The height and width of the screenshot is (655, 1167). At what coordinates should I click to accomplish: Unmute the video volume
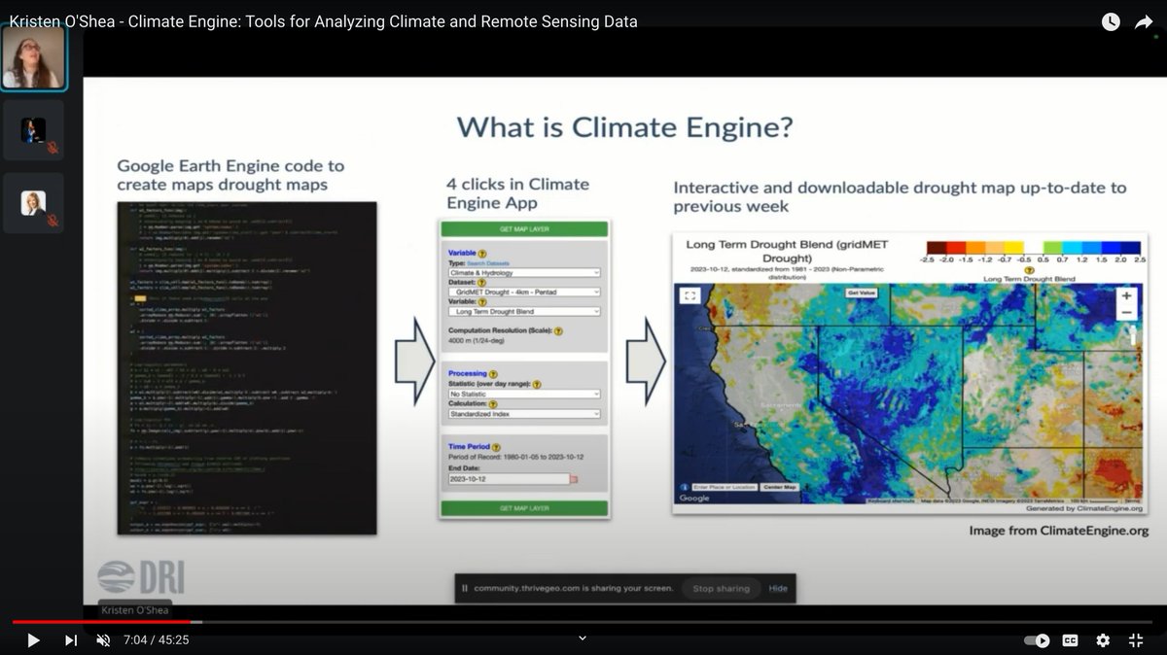[103, 640]
